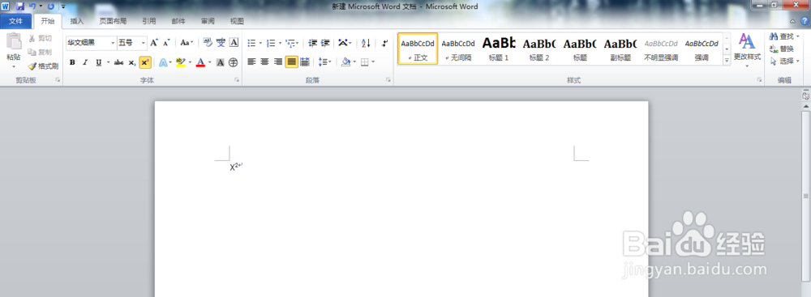The width and height of the screenshot is (811, 297).
Task: Open the File (文件) tab
Action: [16, 21]
